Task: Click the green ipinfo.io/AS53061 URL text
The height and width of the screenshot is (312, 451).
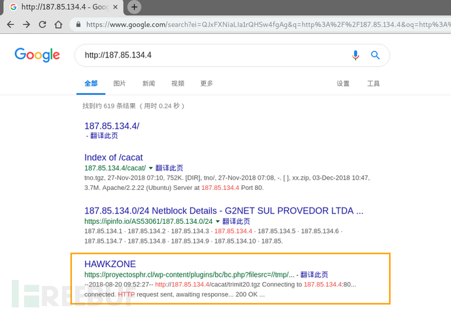Action: (148, 221)
